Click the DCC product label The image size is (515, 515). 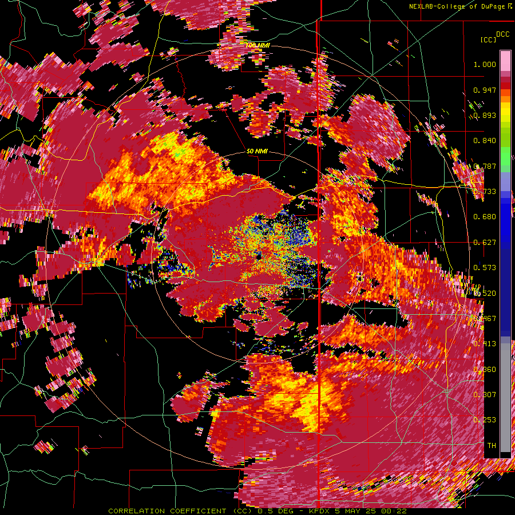click(502, 34)
